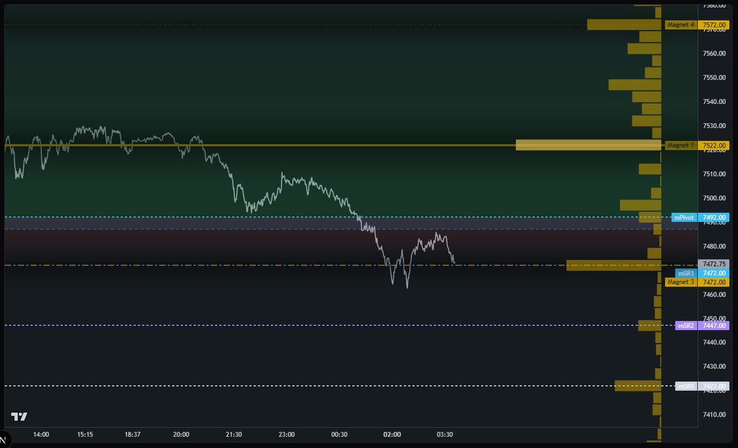This screenshot has height=448, width=738.
Task: Click the mSR0 level tag
Action: (x=686, y=387)
